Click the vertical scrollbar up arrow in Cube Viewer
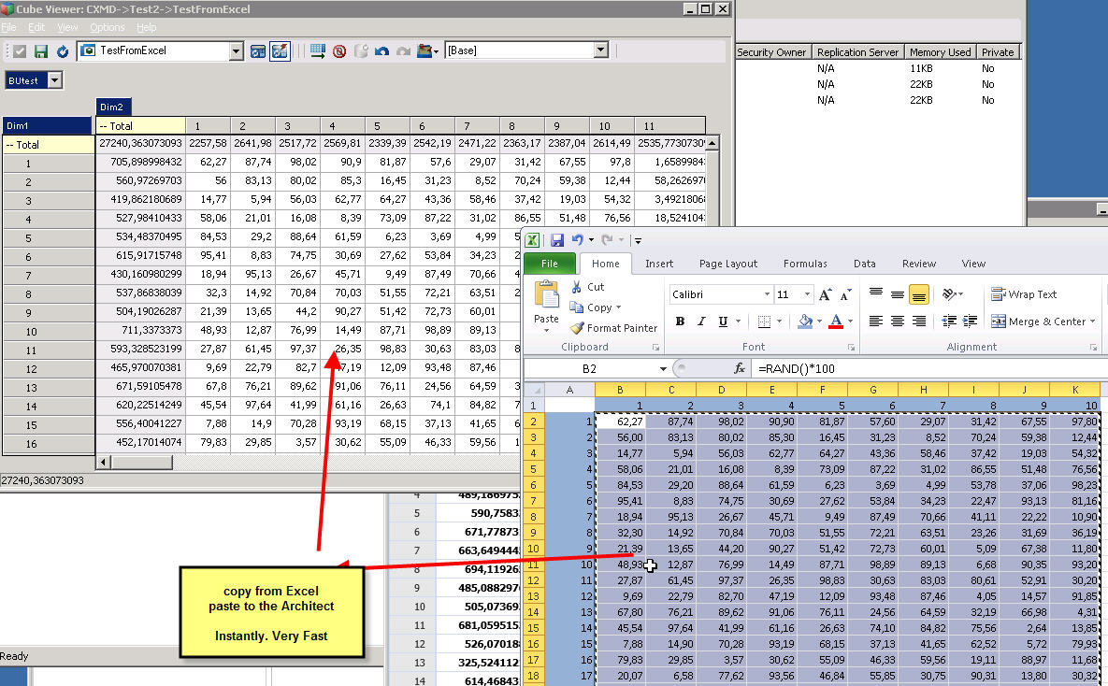This screenshot has height=686, width=1108. 712,143
